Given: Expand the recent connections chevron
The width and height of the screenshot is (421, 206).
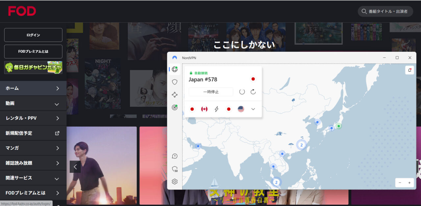Looking at the screenshot, I should [253, 109].
